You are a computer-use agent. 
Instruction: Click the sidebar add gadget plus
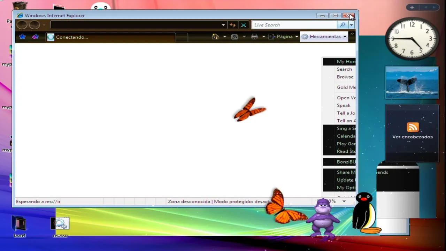[412, 7]
